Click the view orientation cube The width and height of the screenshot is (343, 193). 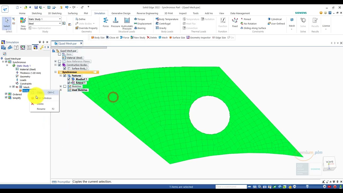(329, 164)
